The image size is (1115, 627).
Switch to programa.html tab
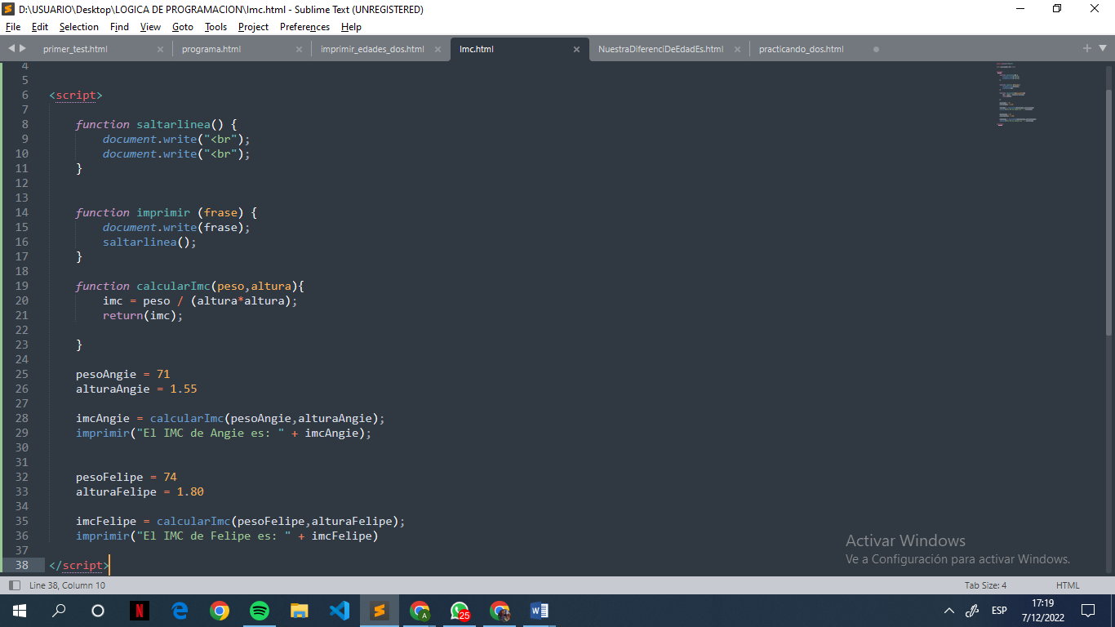(x=211, y=49)
